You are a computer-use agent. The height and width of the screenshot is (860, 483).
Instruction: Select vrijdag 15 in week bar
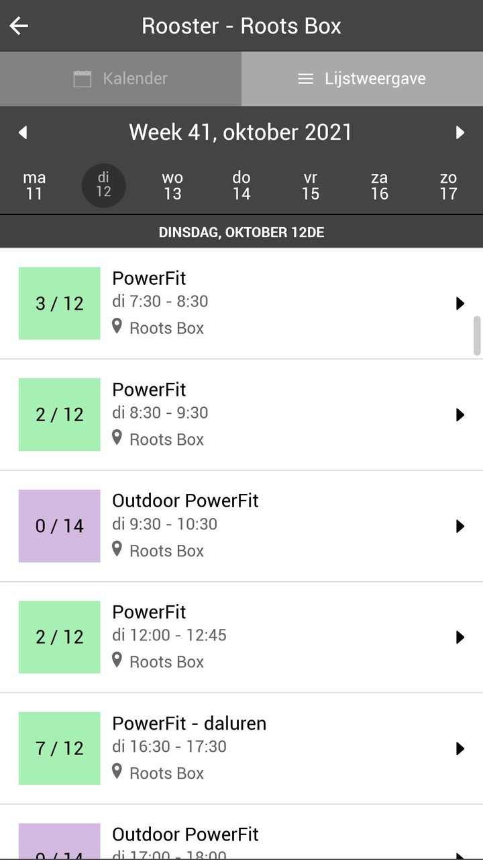coord(310,186)
